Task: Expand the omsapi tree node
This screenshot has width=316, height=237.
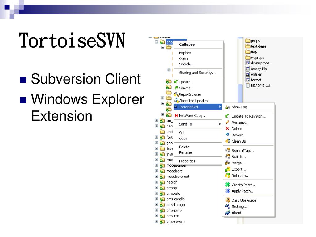Action: tap(156, 188)
